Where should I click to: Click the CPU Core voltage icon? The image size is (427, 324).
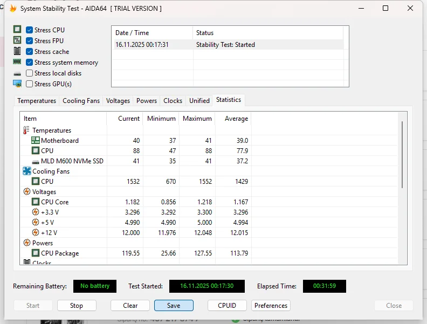36,202
